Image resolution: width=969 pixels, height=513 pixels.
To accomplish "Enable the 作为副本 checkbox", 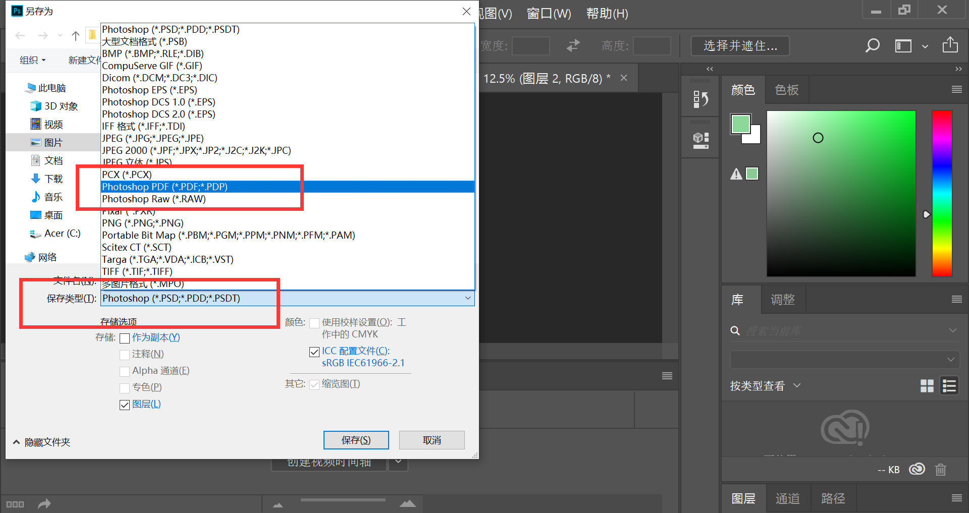I will [x=125, y=338].
